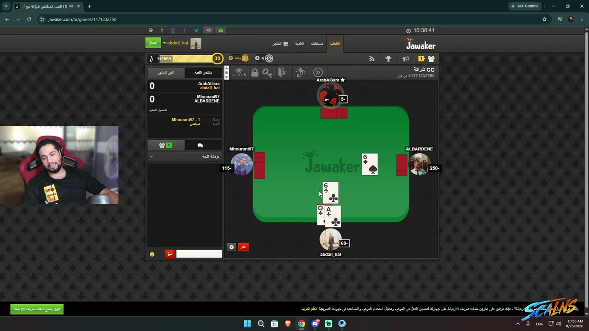Add Basha membership with plus icon
The image size is (589, 331).
tap(231, 58)
